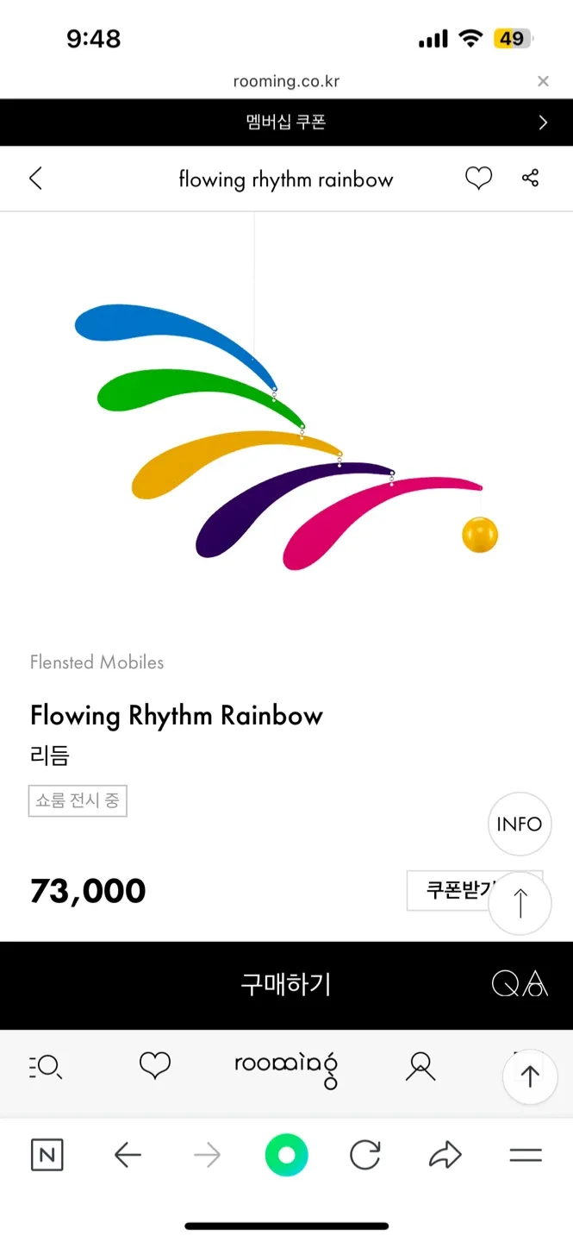Screen dimensions: 573x1242
Task: Open the Naver N home icon
Action: 47,1156
